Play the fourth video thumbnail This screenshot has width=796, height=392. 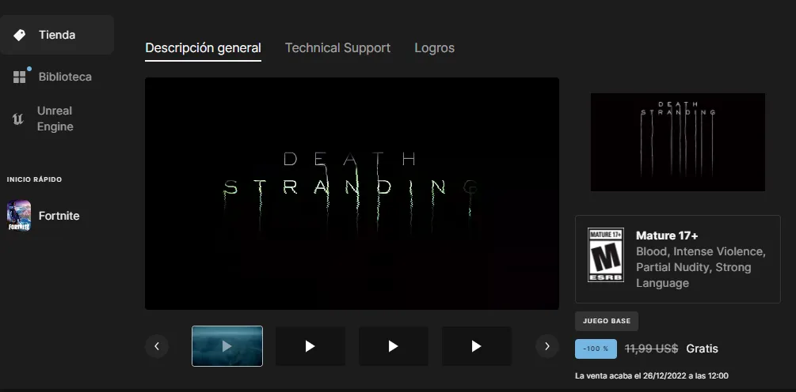[477, 346]
